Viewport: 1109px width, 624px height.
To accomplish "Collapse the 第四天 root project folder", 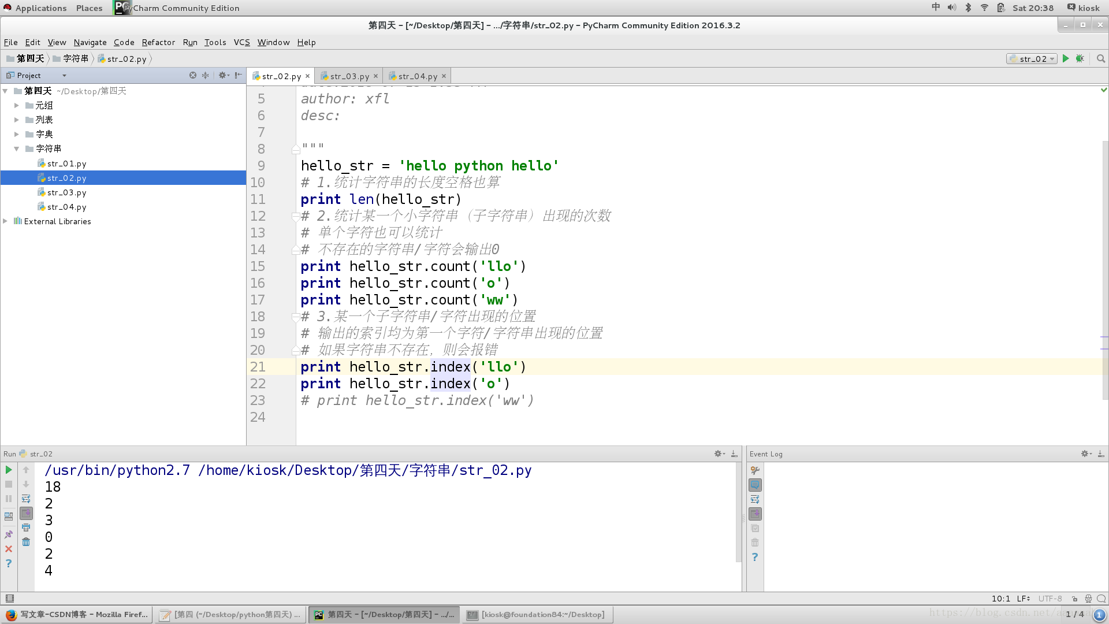I will (x=5, y=91).
